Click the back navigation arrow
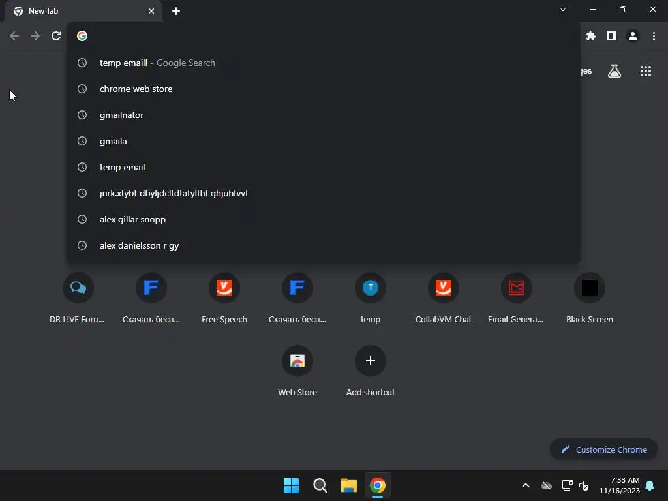 point(14,36)
